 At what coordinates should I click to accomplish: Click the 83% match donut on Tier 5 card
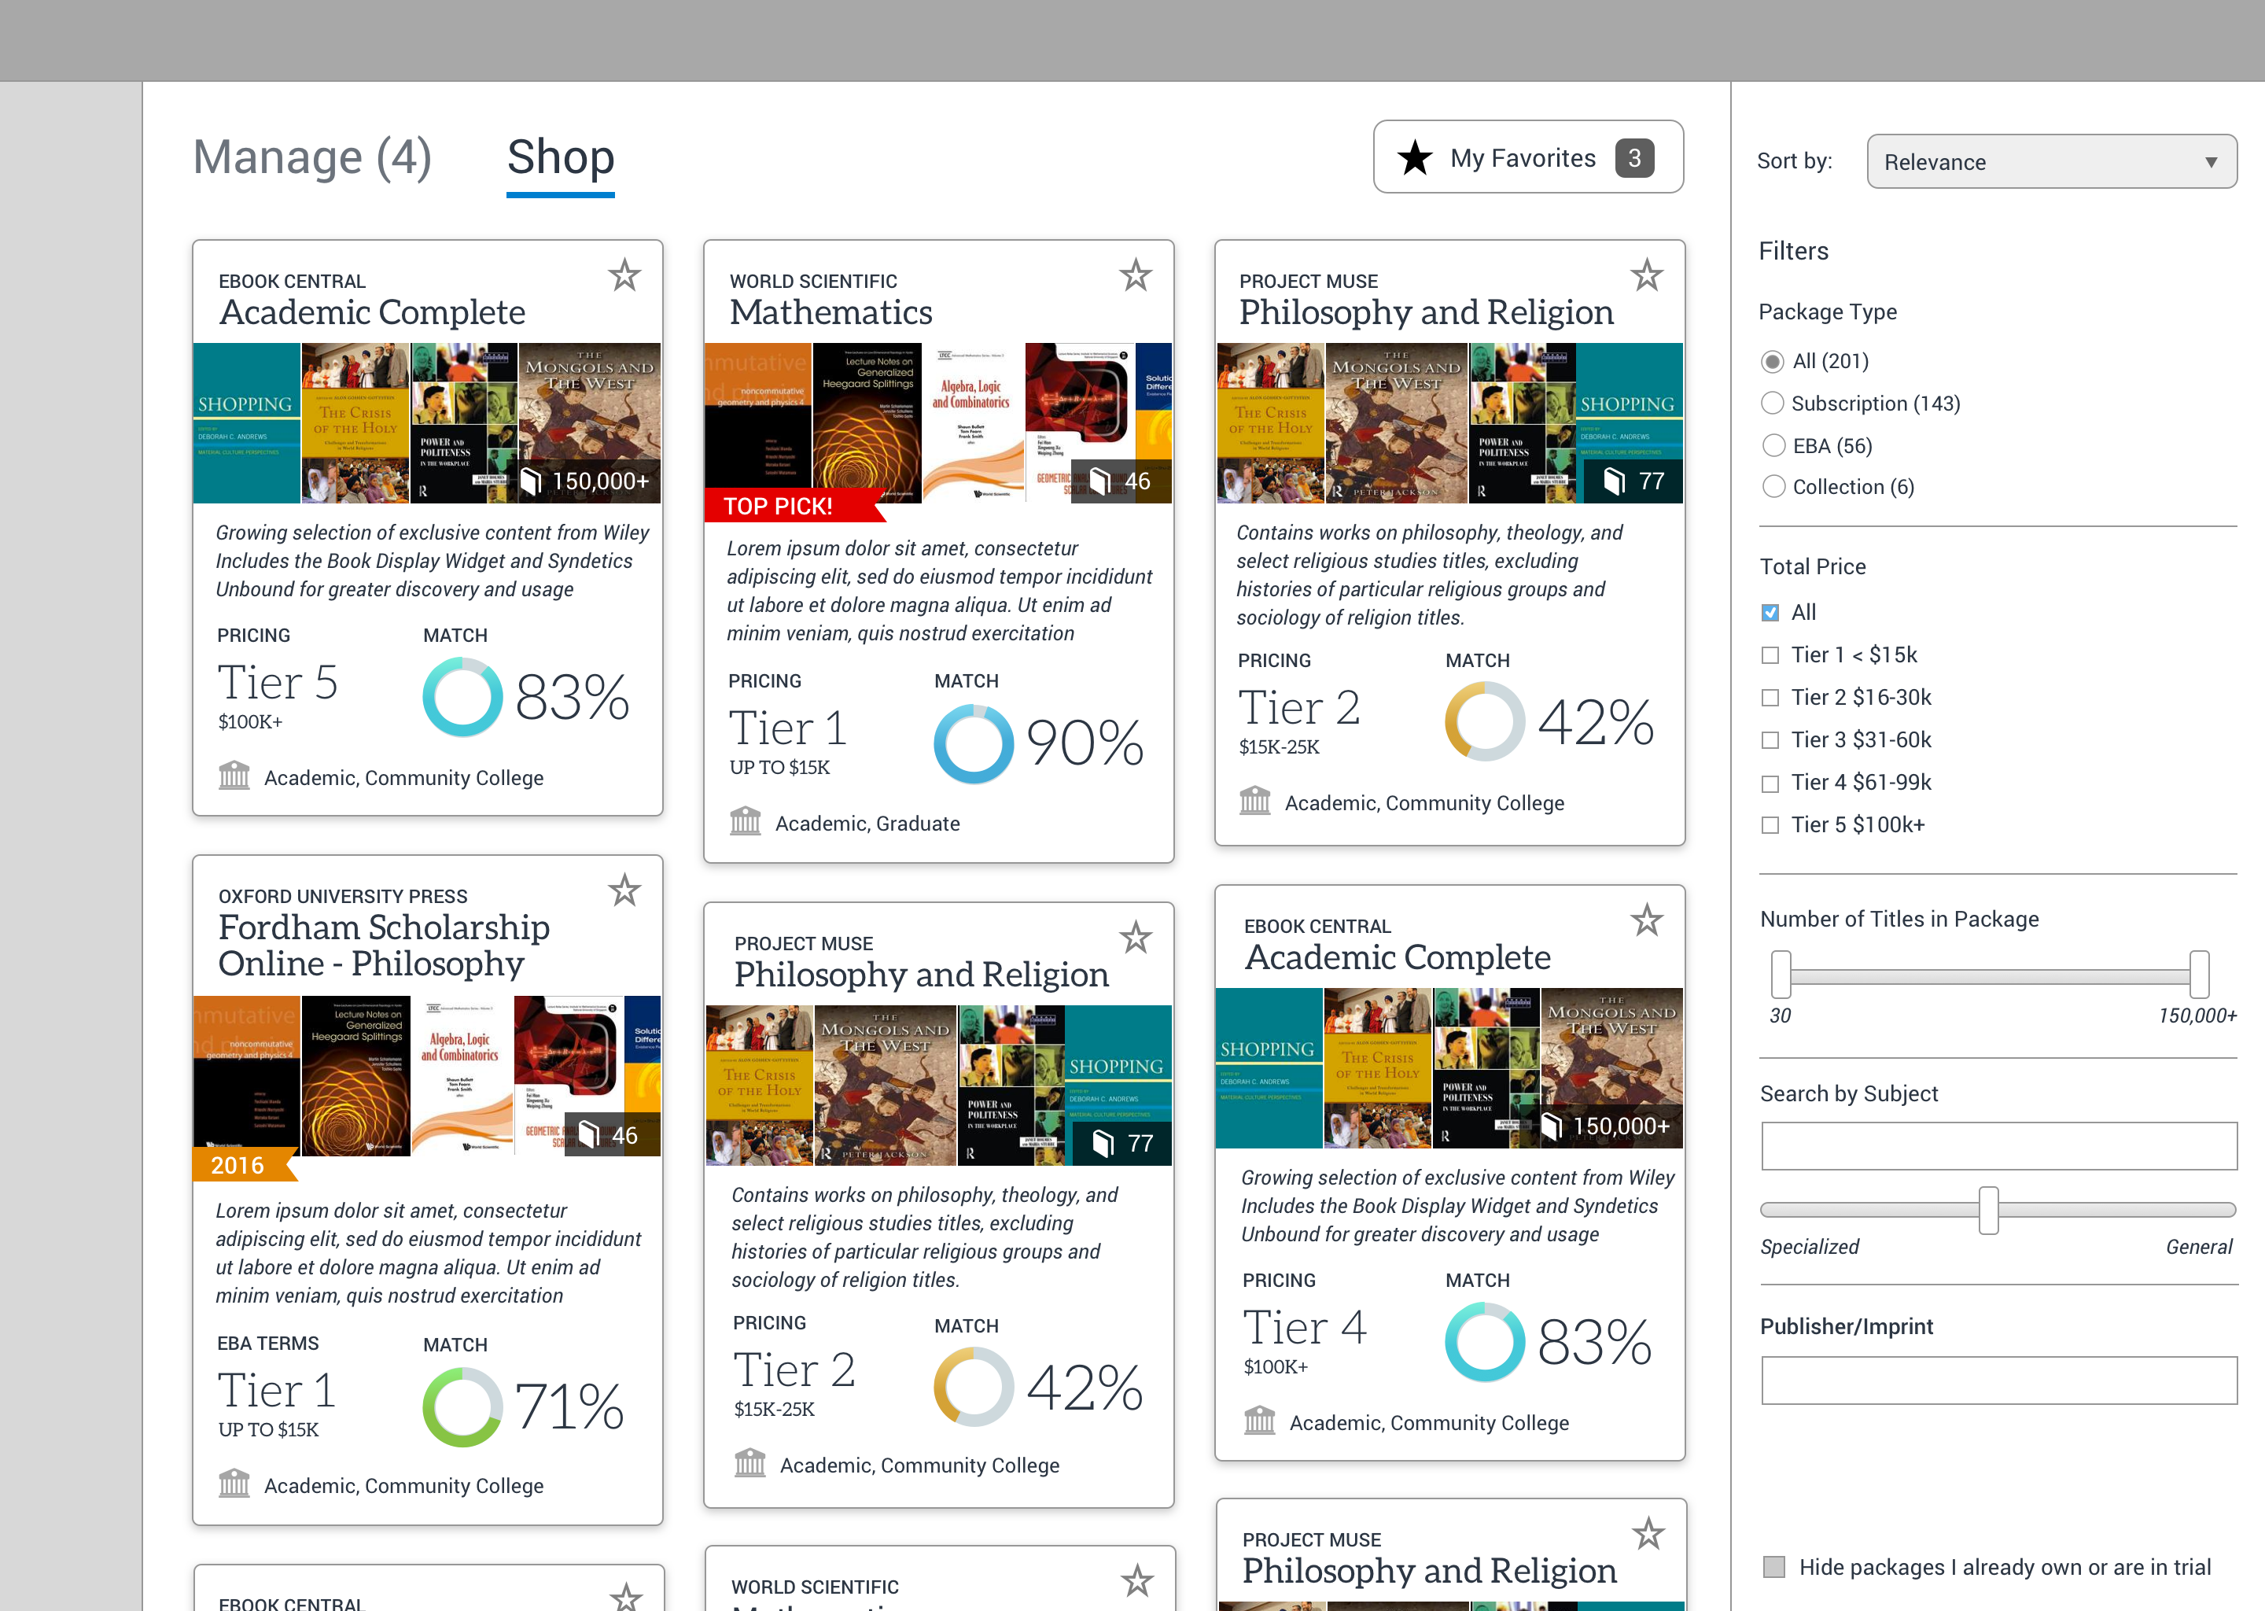tap(462, 698)
